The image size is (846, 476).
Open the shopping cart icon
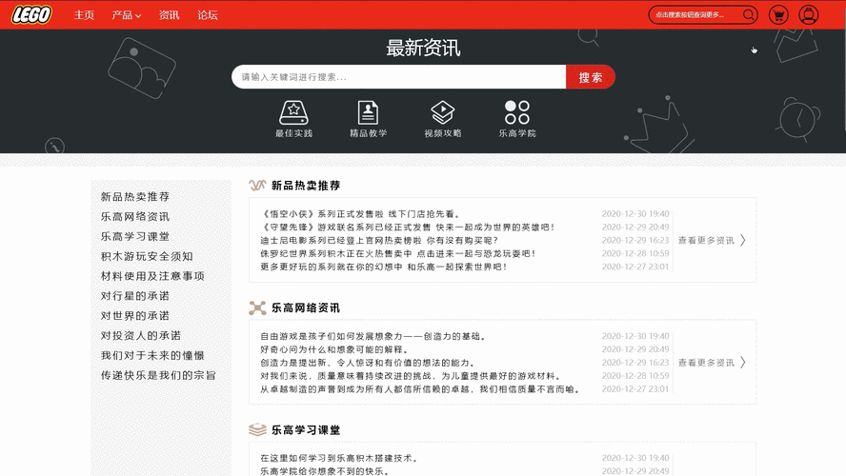tap(778, 15)
